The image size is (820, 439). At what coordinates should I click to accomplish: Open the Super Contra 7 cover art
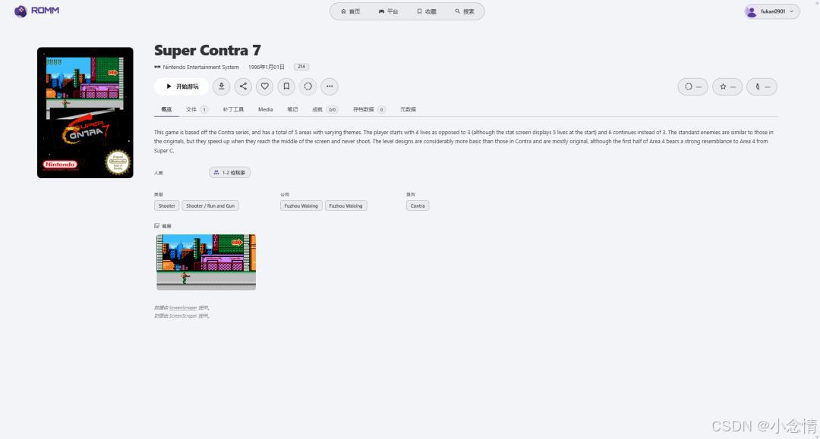pos(85,113)
